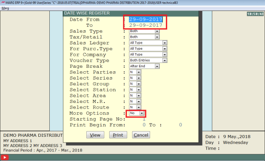Click the MARG ERP logo icon in title bar
This screenshot has height=161, width=265.
coord(3,3)
